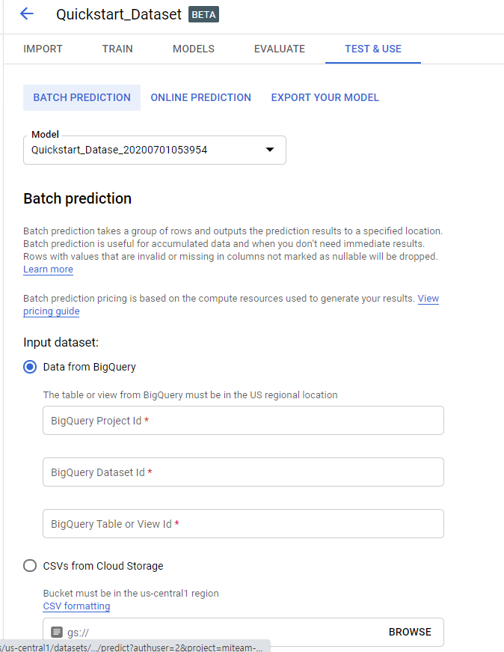This screenshot has width=504, height=652.
Task: Select Data from BigQuery option
Action: click(29, 367)
